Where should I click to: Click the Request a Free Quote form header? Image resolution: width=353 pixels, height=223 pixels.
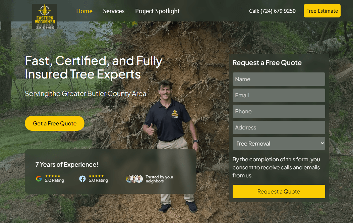click(x=267, y=63)
